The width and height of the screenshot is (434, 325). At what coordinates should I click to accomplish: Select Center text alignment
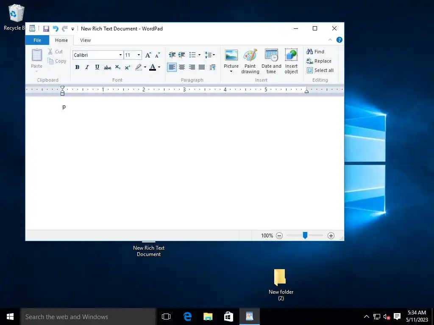click(182, 67)
